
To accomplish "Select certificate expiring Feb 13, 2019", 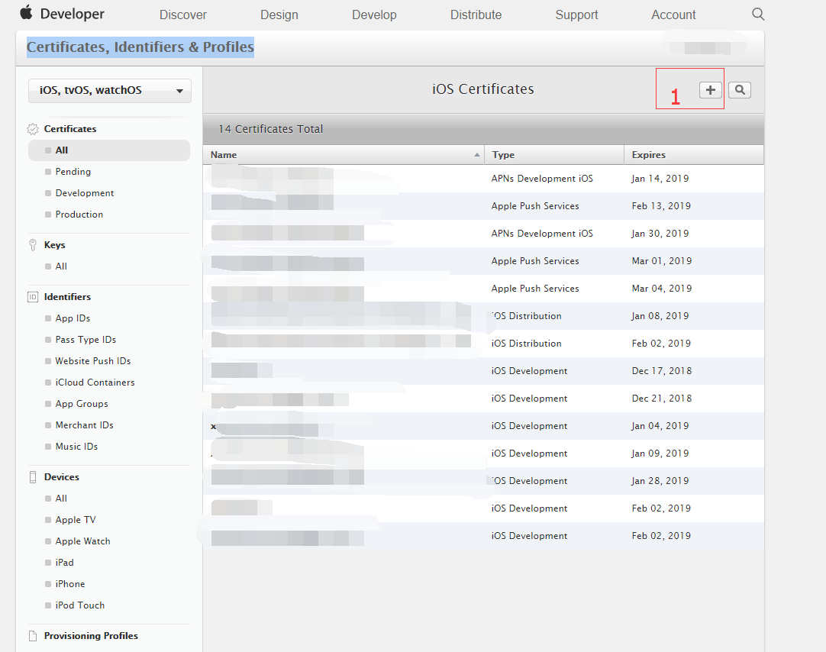I will (x=483, y=206).
